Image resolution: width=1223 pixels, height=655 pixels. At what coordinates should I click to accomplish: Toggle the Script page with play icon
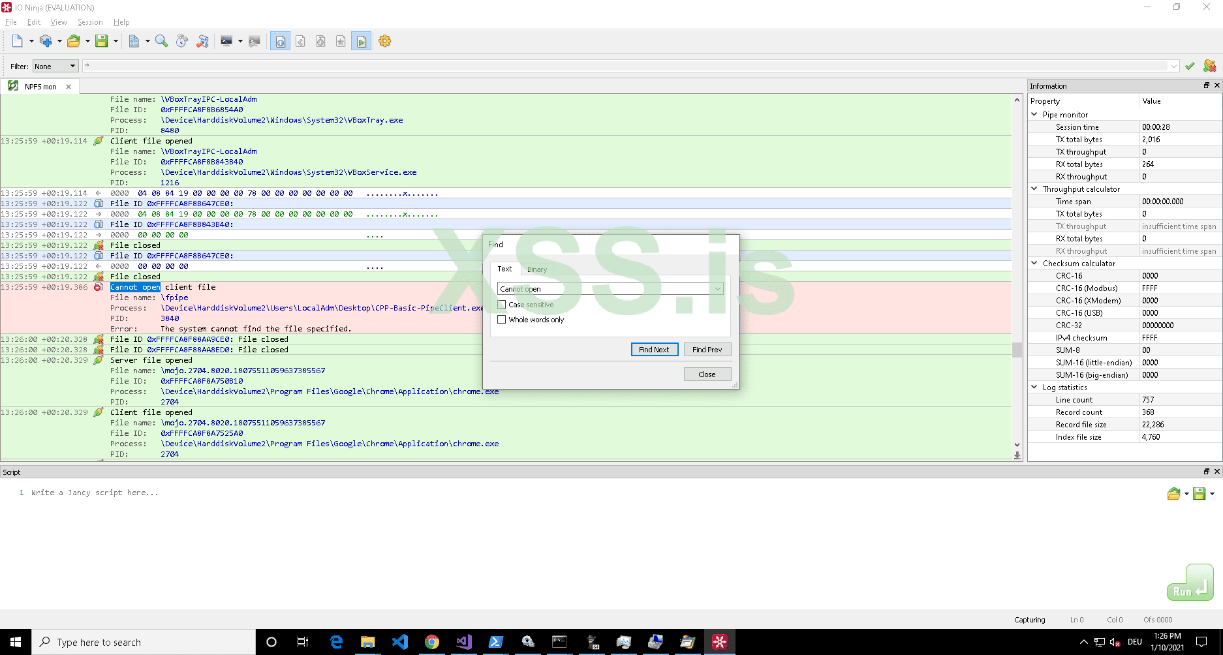tap(361, 41)
